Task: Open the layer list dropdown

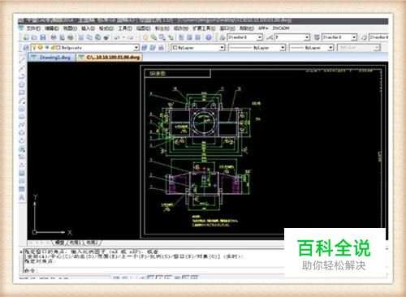Action: click(x=136, y=48)
